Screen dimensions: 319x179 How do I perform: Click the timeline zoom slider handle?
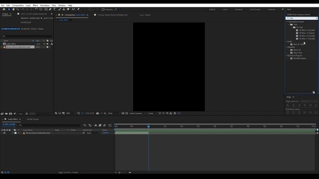click(120, 173)
